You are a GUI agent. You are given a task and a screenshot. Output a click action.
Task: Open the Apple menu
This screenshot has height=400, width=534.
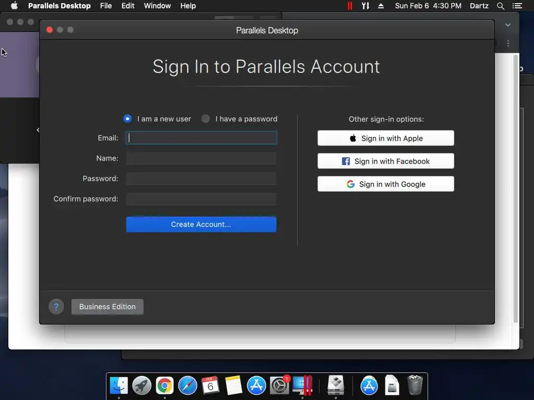click(14, 6)
